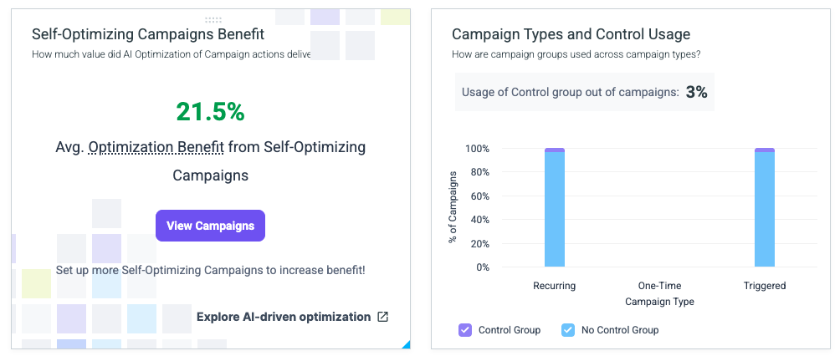Click the purple top of Recurring bar
840x356 pixels.
pos(555,150)
